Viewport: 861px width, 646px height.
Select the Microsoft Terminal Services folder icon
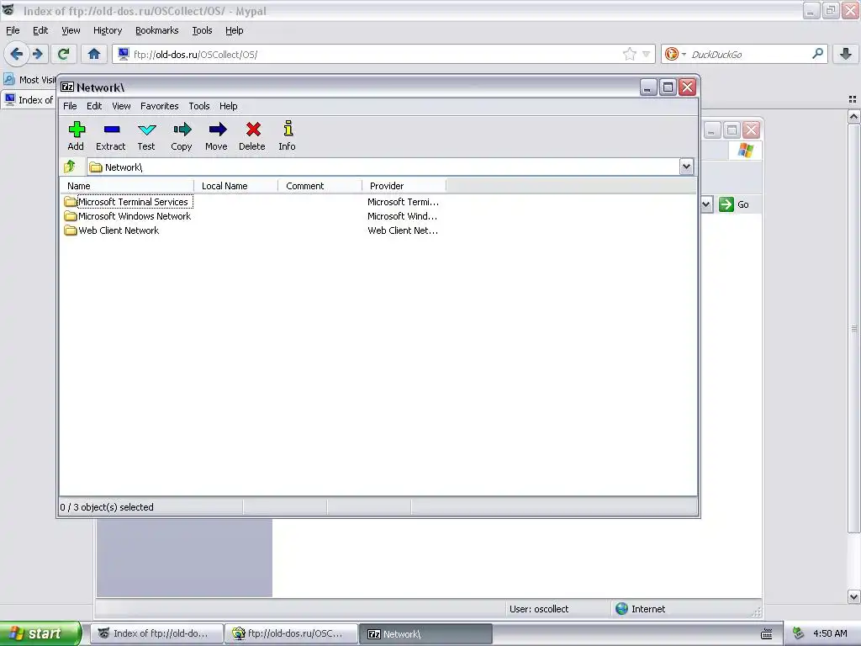point(71,202)
